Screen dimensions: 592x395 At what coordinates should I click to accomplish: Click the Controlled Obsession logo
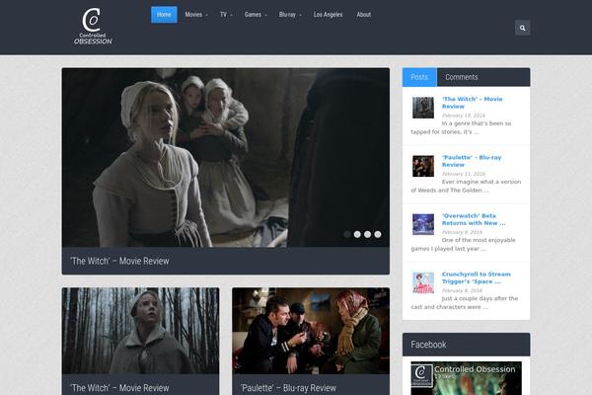click(93, 26)
